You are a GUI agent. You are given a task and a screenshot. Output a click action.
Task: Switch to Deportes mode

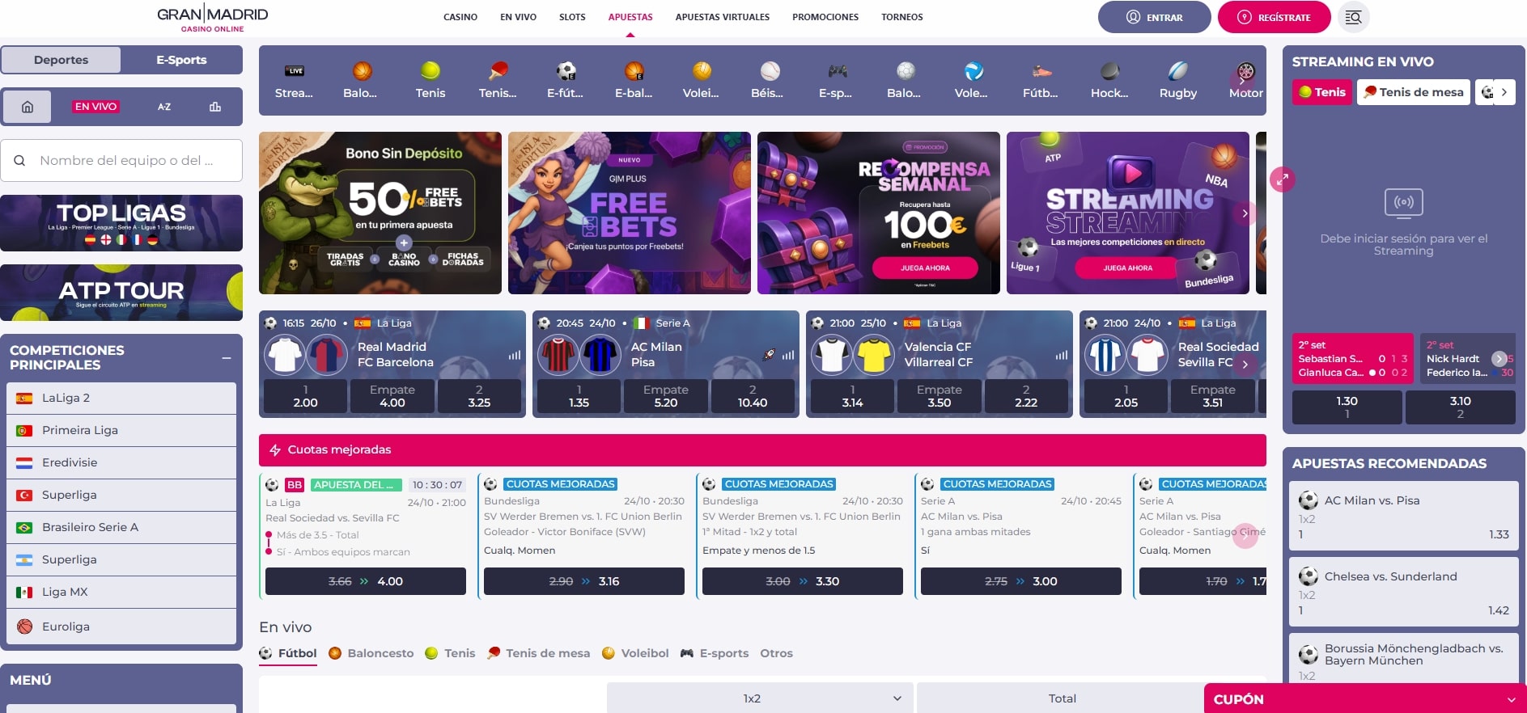coord(62,60)
